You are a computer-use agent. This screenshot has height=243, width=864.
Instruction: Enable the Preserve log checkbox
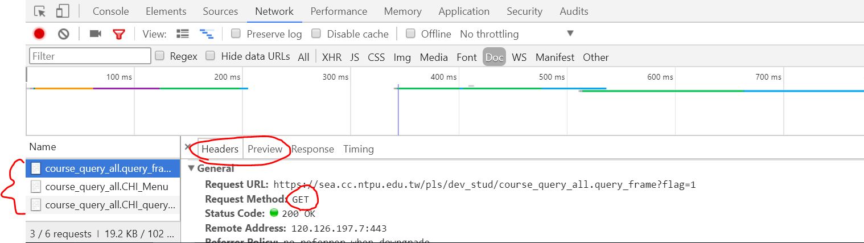coord(236,34)
